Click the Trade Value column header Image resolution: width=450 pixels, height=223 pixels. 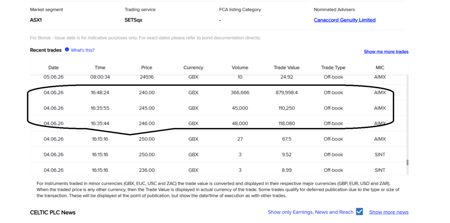tap(287, 67)
